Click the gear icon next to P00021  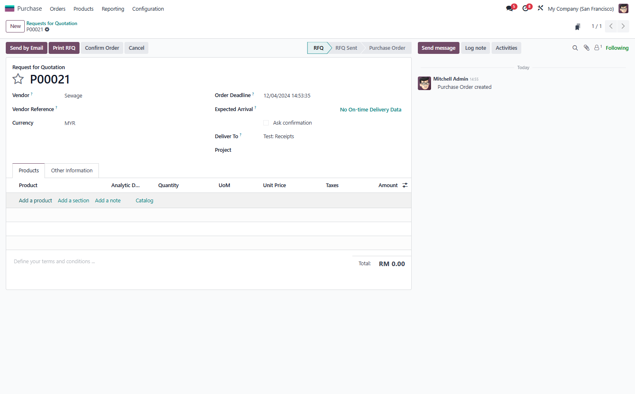click(x=47, y=30)
